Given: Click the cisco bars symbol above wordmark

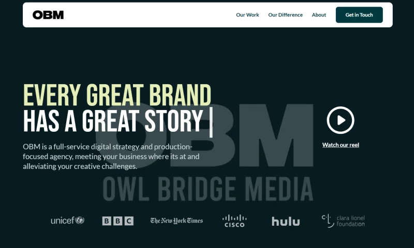Looking at the screenshot, I should (234, 218).
